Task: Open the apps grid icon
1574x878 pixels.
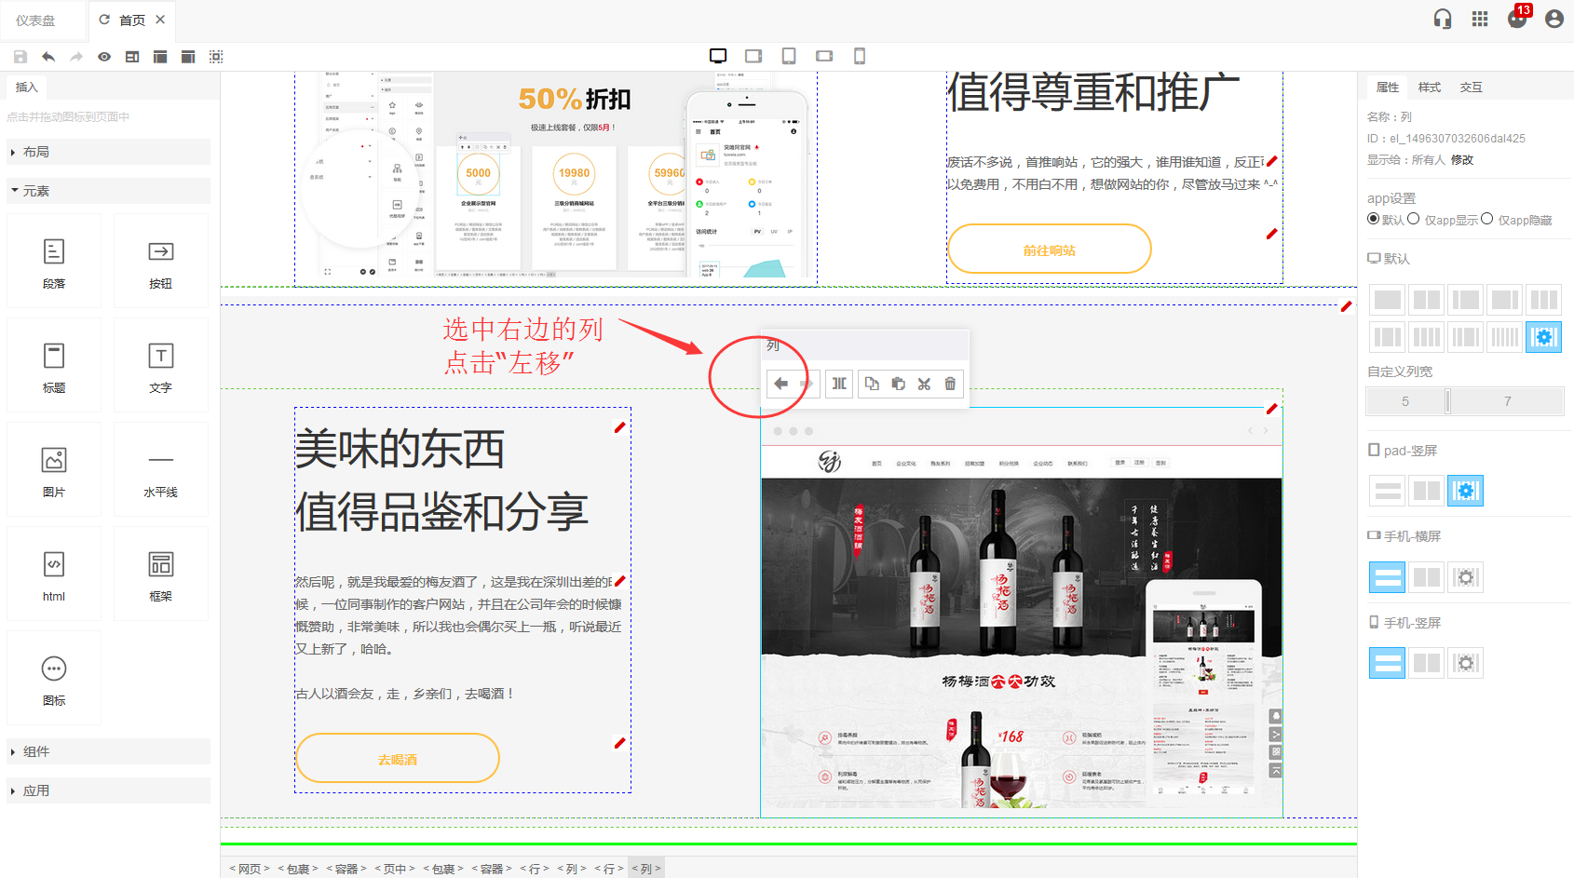Action: tap(1480, 19)
